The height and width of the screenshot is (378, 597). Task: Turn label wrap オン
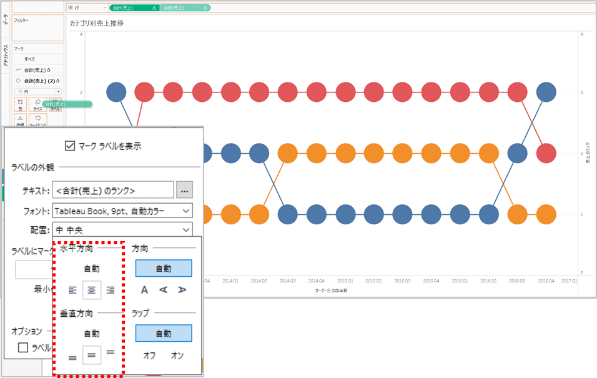coord(177,356)
